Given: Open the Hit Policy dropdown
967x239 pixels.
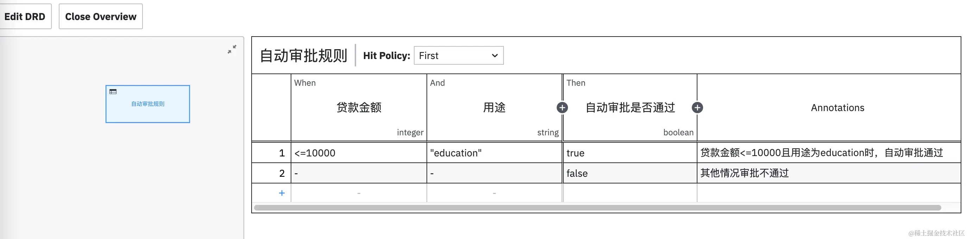Looking at the screenshot, I should point(459,56).
